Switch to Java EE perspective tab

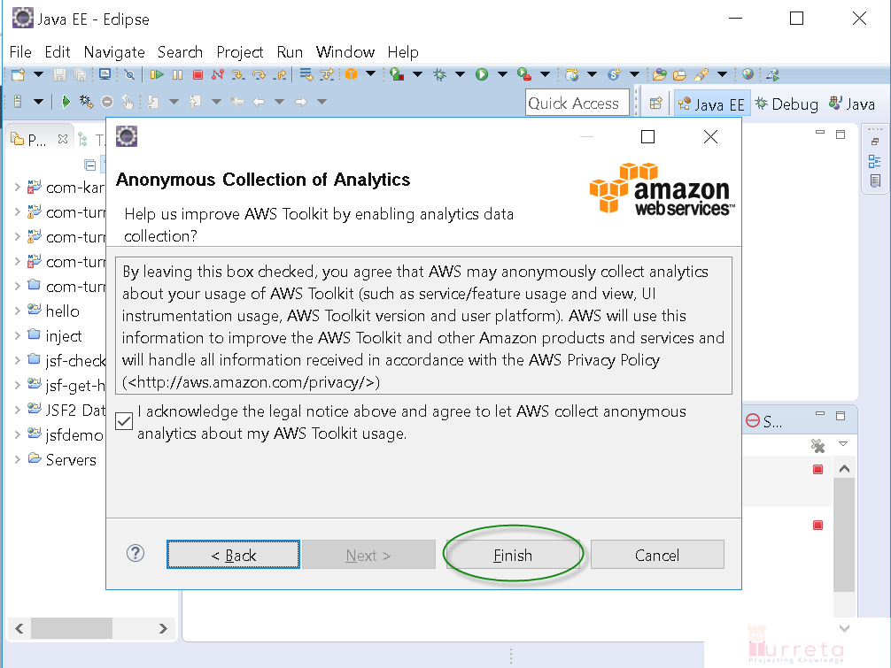pos(712,104)
